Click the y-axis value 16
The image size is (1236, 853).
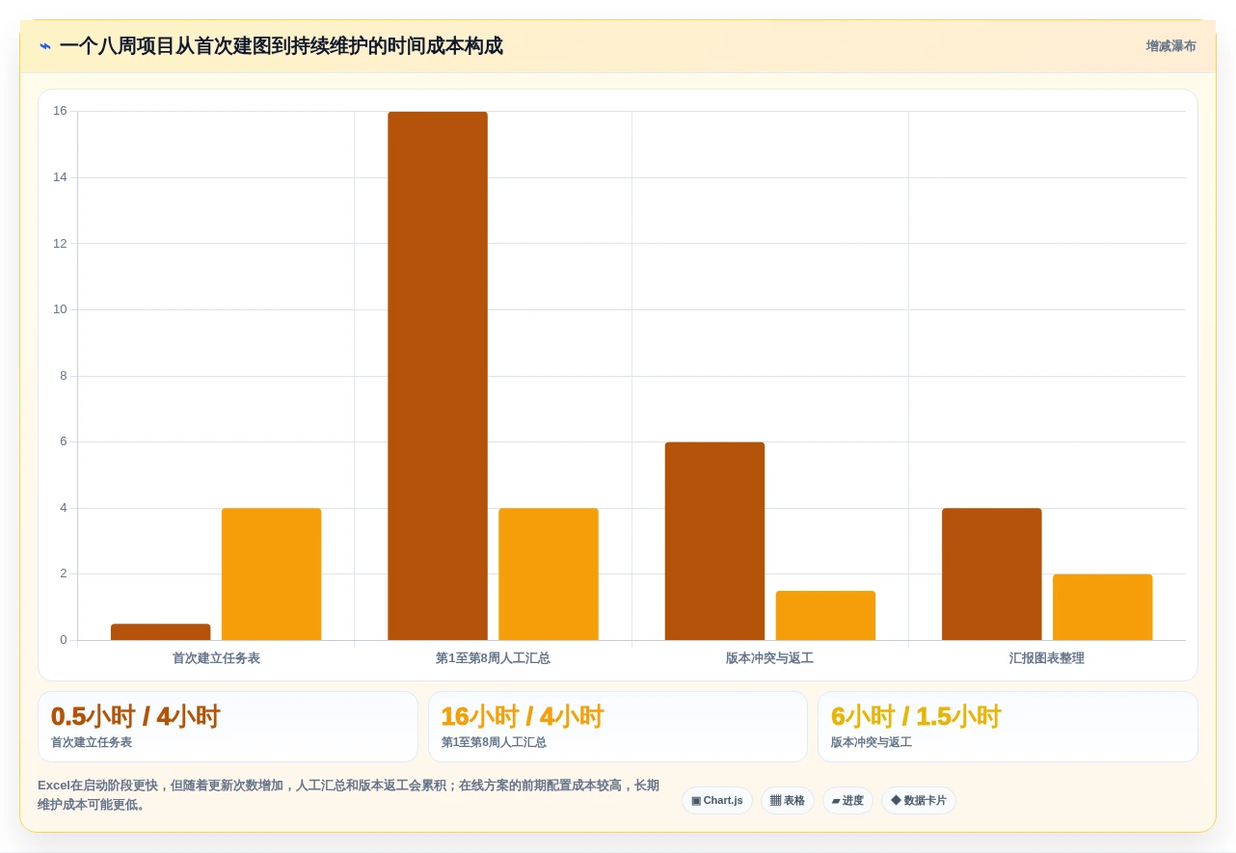coord(60,111)
